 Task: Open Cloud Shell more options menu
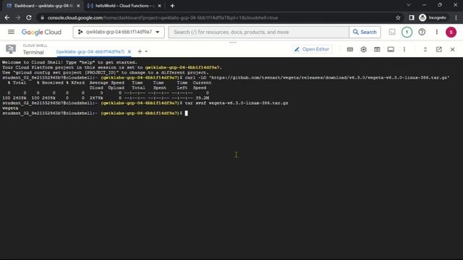tap(404, 50)
